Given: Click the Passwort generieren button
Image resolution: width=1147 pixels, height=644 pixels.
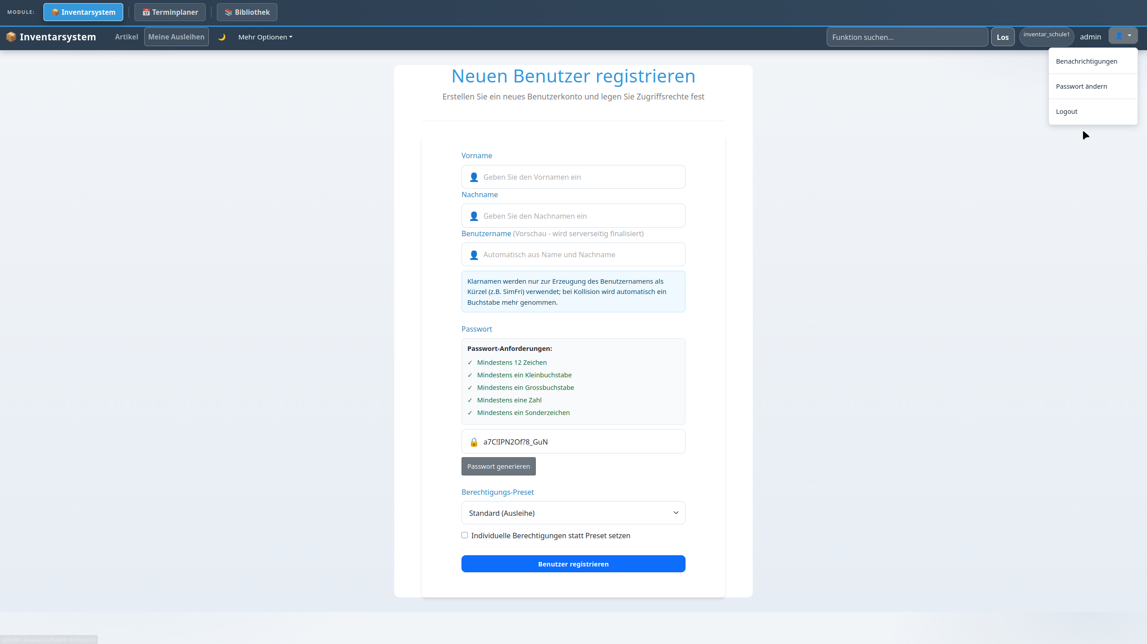Looking at the screenshot, I should [x=498, y=466].
